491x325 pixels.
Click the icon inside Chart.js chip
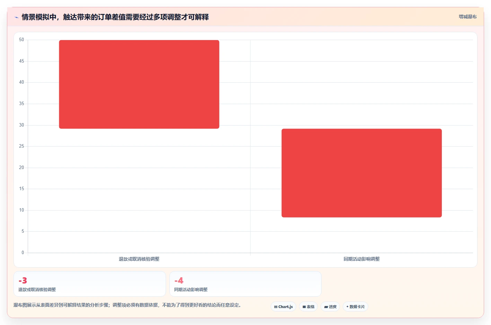tap(276, 307)
